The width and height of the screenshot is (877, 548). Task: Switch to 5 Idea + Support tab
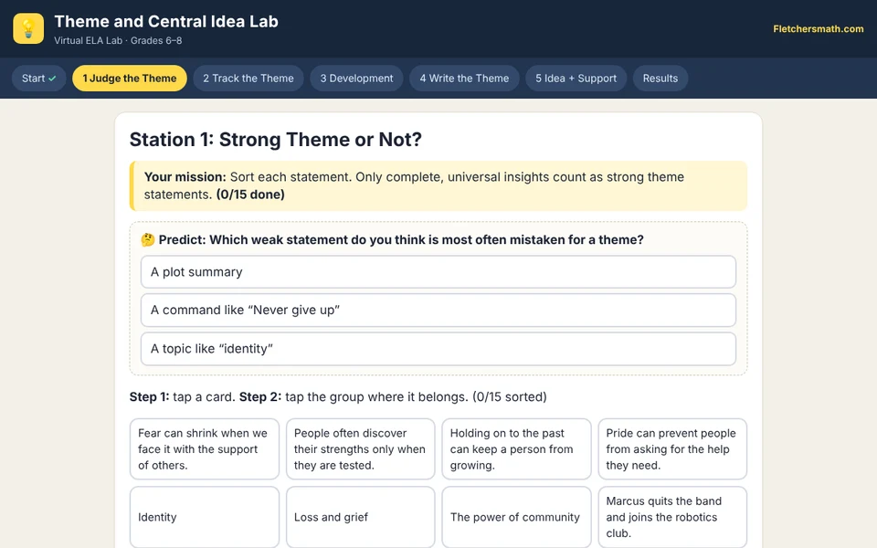point(576,79)
